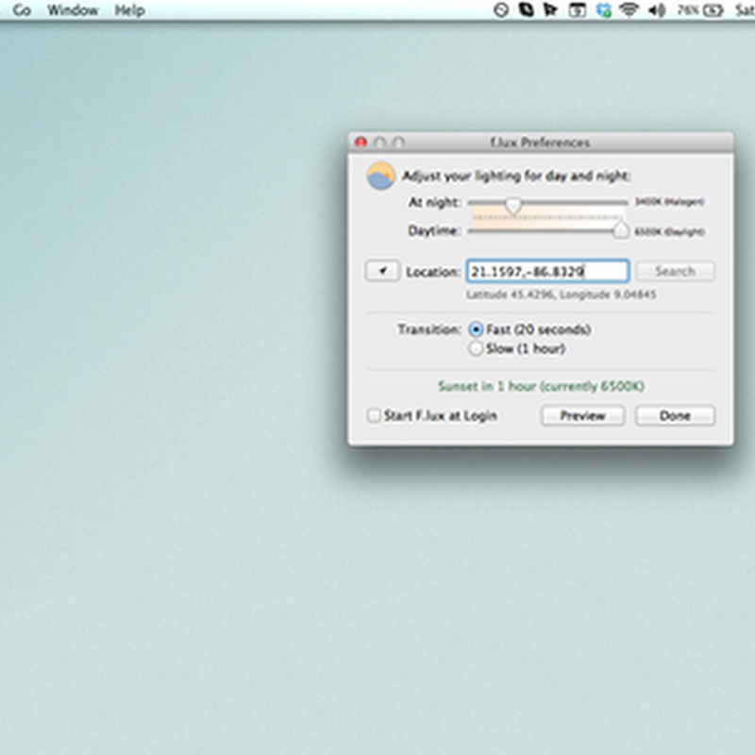Image resolution: width=755 pixels, height=755 pixels.
Task: Click the f.lux sun icon in preferences
Action: point(380,176)
